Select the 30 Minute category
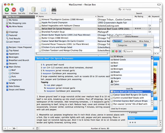This screenshot has width=165, height=133. pyautogui.click(x=130, y=57)
